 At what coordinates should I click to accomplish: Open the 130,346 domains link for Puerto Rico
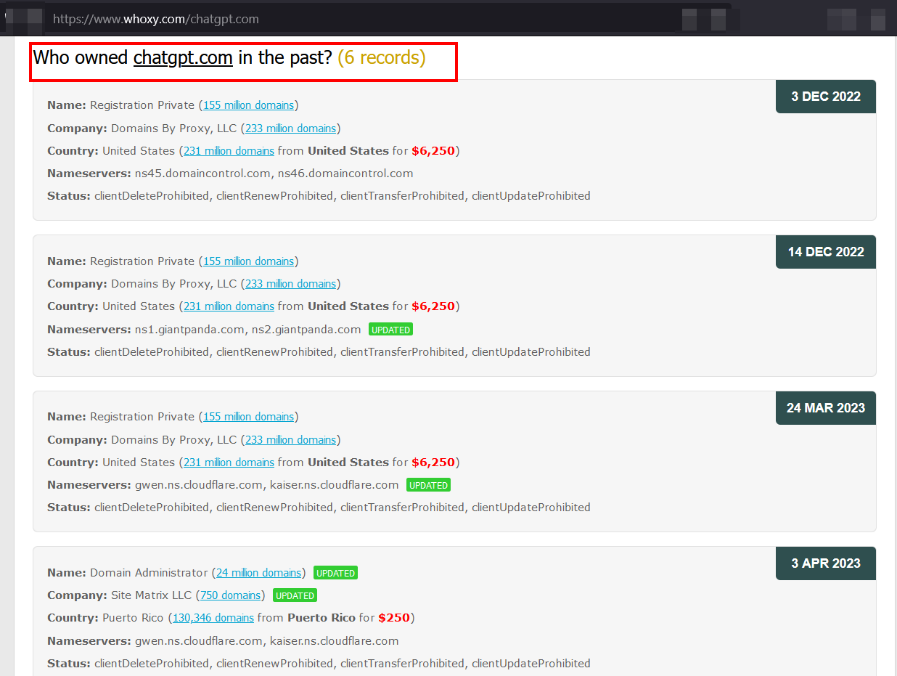(213, 618)
